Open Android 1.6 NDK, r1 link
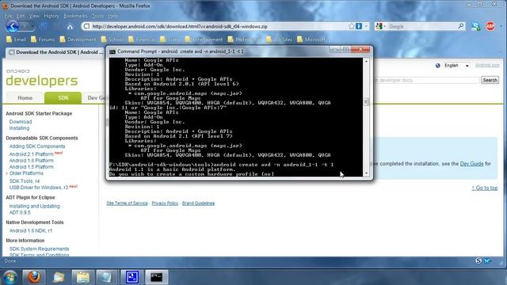The width and height of the screenshot is (507, 285). (x=30, y=230)
